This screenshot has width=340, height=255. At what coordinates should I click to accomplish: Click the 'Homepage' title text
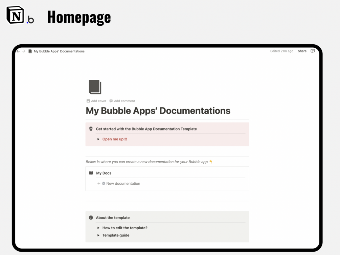click(79, 17)
